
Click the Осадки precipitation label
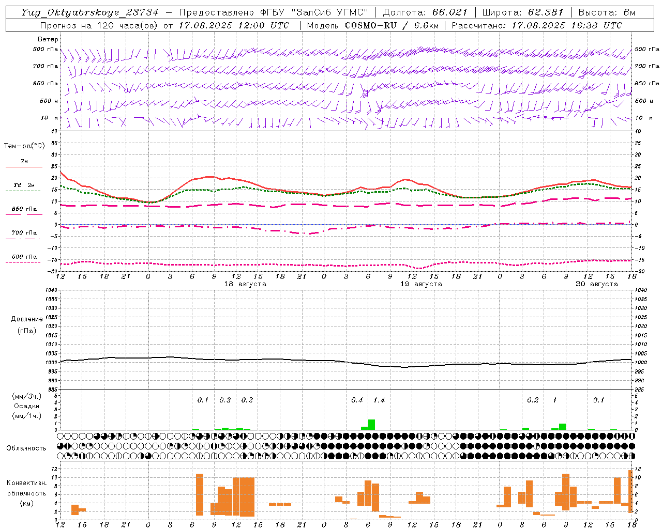click(27, 406)
